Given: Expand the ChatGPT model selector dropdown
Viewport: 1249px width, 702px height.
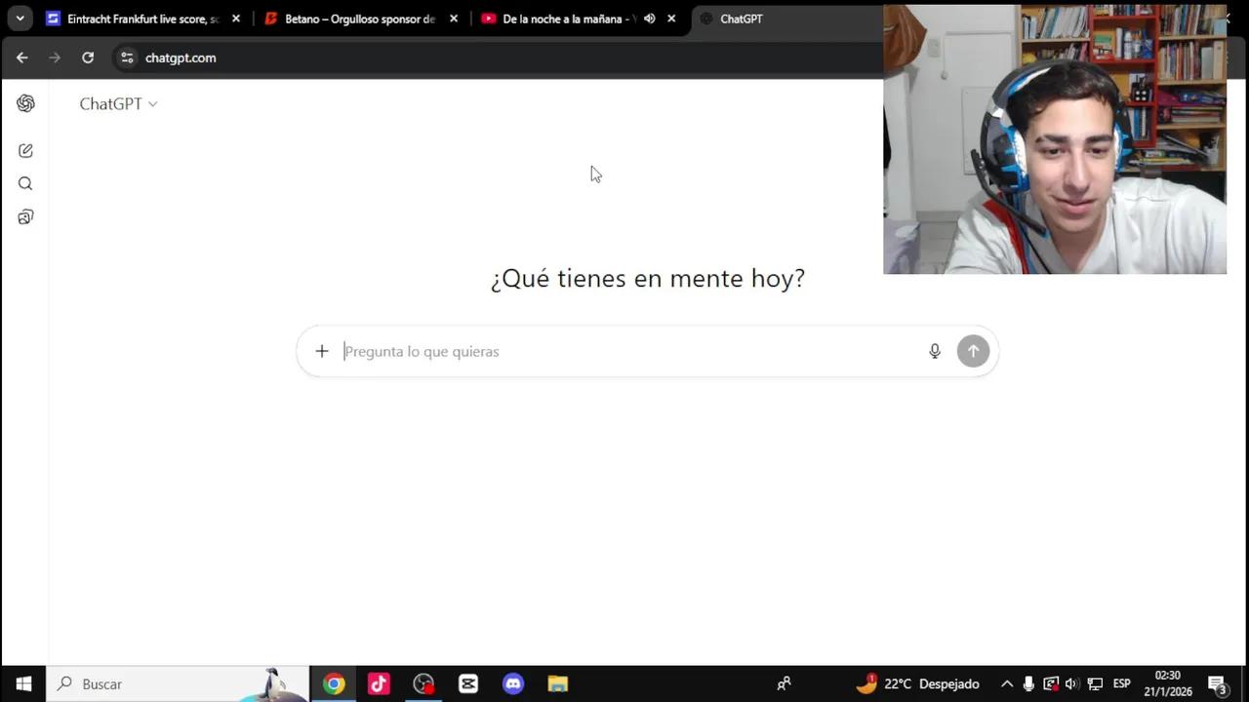Looking at the screenshot, I should click(x=118, y=104).
